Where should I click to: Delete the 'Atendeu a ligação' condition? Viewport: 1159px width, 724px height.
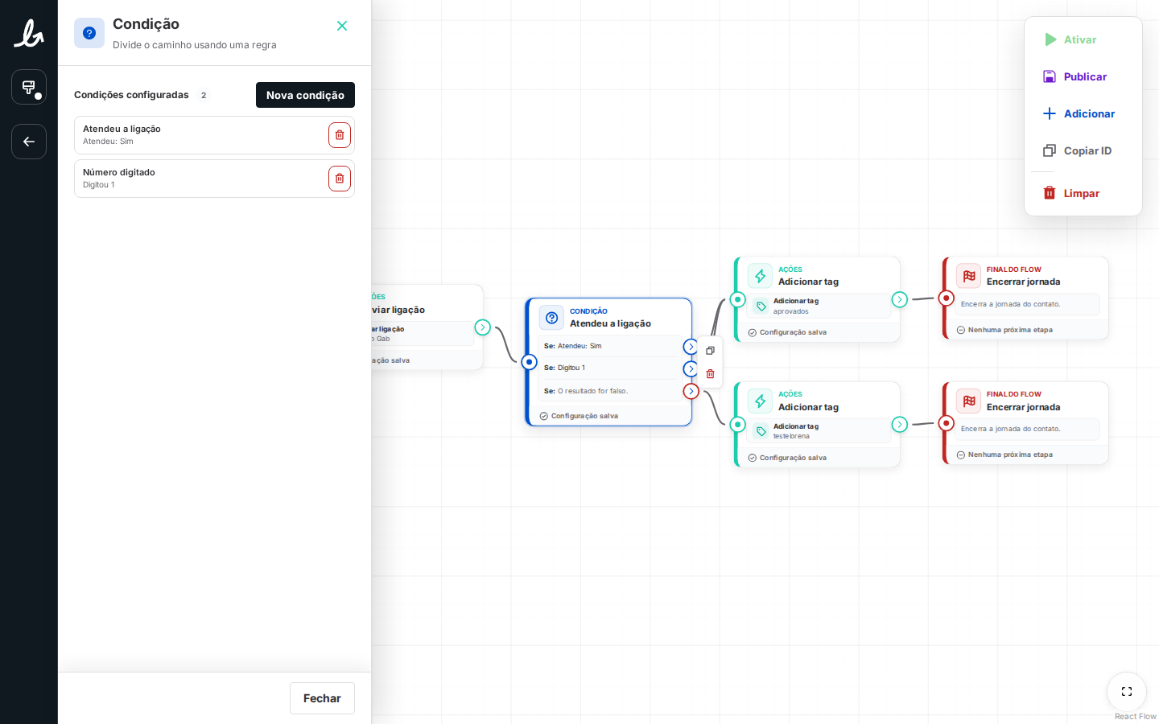tap(340, 135)
